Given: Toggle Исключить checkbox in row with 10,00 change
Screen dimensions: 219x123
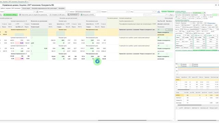Looking at the screenshot, I should [x=32, y=46].
